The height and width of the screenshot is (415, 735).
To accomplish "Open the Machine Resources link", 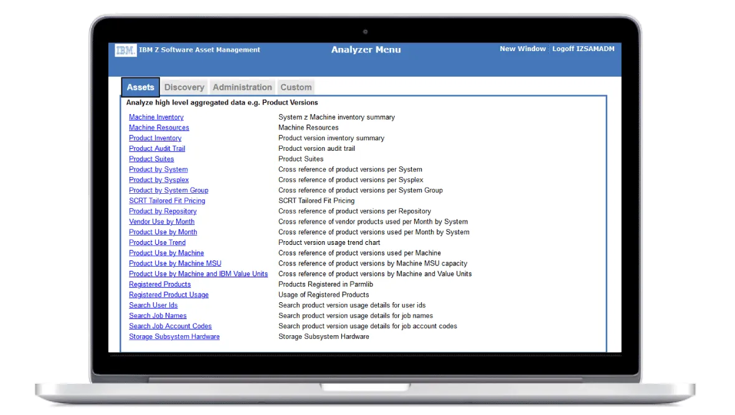I will pos(159,128).
